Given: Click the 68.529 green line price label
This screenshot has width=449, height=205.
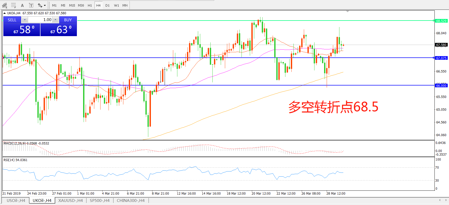Looking at the screenshot, I should pyautogui.click(x=441, y=21).
